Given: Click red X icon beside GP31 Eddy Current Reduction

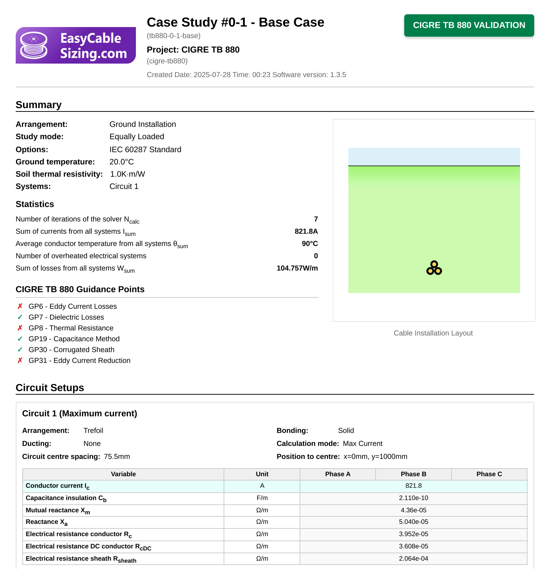Looking at the screenshot, I should tap(20, 360).
